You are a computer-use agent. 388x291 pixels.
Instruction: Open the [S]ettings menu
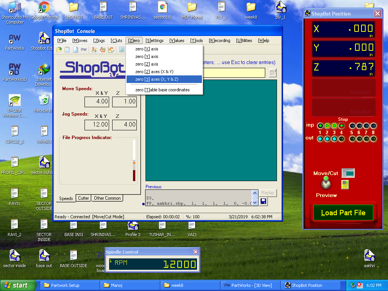pyautogui.click(x=155, y=41)
